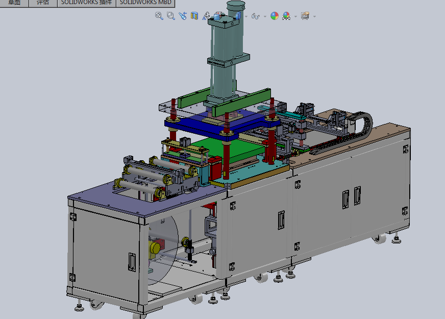Switch to the 评估 tab
Image resolution: width=445 pixels, height=319 pixels.
43,3
